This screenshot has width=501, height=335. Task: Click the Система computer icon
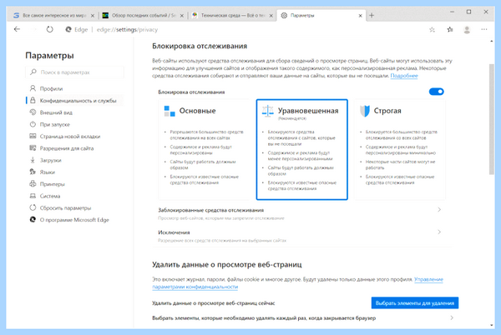pyautogui.click(x=33, y=196)
